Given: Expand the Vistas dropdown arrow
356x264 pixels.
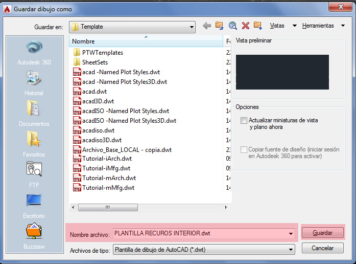Looking at the screenshot, I should 295,26.
